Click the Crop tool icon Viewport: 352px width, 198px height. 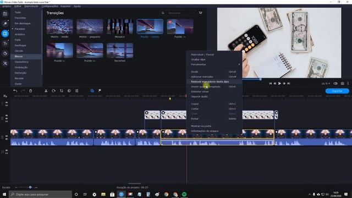click(61, 91)
